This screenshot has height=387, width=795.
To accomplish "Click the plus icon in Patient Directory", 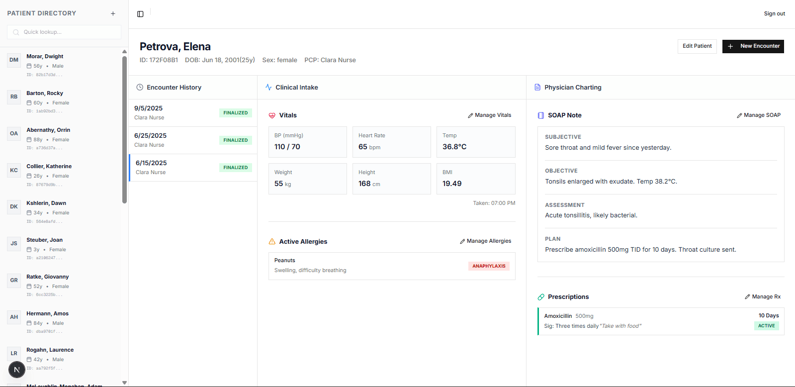I will click(x=113, y=13).
